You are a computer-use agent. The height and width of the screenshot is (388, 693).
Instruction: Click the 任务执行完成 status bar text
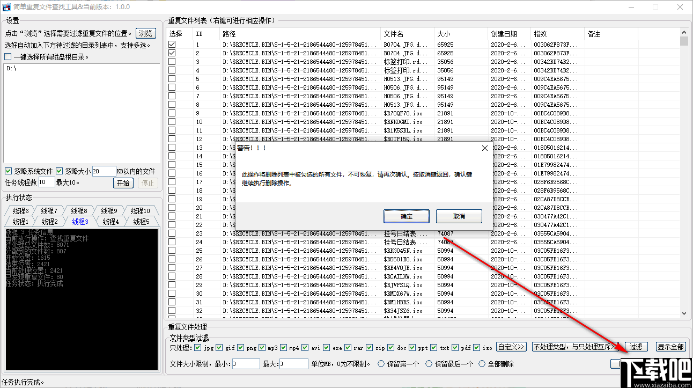pyautogui.click(x=23, y=383)
